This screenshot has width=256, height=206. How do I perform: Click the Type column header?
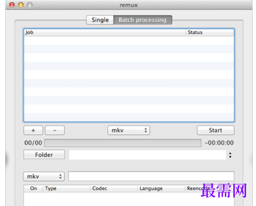(x=67, y=188)
